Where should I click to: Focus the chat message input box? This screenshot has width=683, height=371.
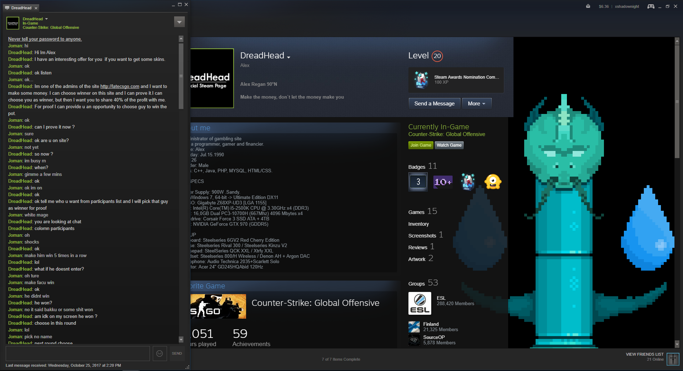pos(78,353)
